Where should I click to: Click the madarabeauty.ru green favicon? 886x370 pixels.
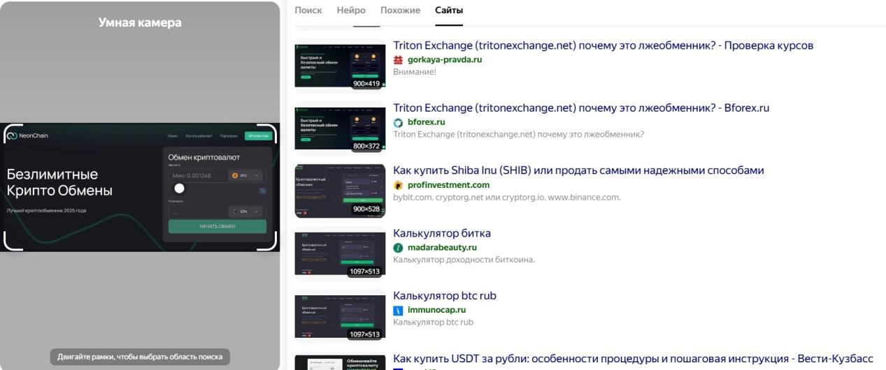pos(399,248)
